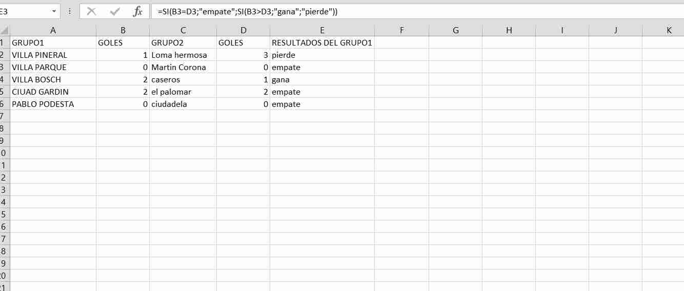684x291 pixels.
Task: Click the cell showing pierde
Action: [x=322, y=55]
